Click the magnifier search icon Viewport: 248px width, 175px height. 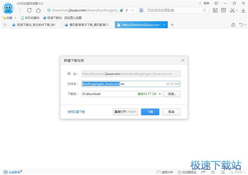pos(204,11)
